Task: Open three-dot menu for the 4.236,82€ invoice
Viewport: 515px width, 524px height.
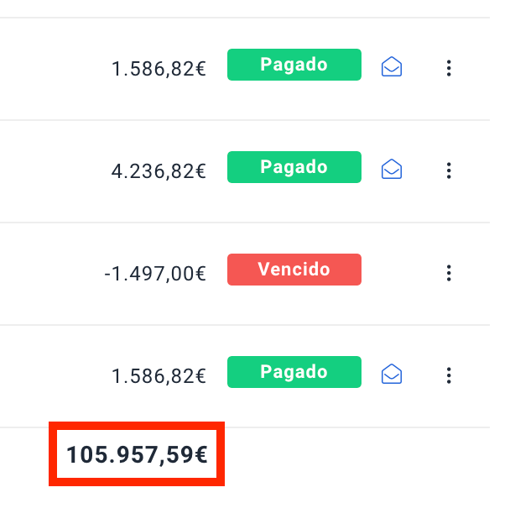Action: (x=449, y=170)
